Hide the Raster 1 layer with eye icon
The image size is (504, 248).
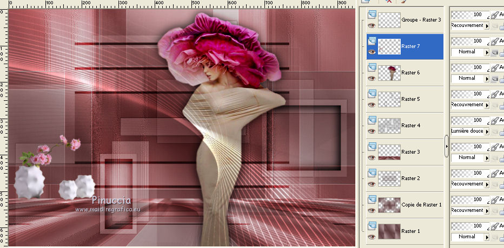click(372, 237)
